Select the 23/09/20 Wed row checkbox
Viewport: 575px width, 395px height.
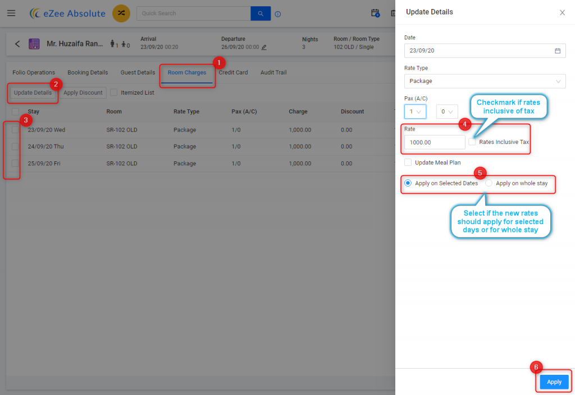coord(15,130)
